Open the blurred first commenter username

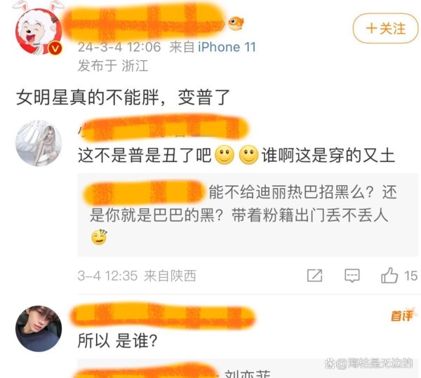(163, 128)
